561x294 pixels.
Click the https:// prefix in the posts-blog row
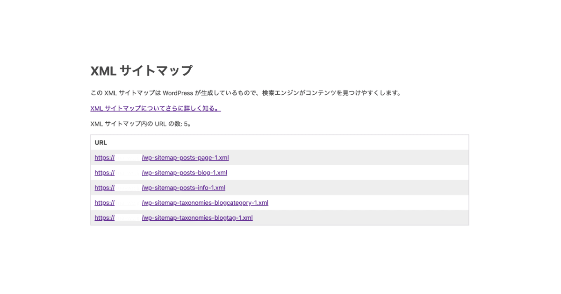click(x=104, y=172)
